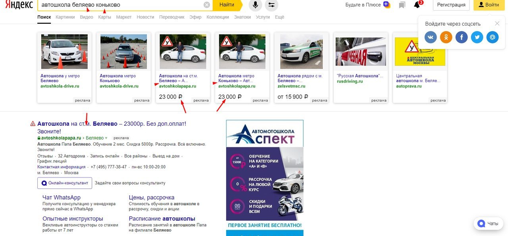Sign in via Twitter icon
Screen dimensions: 508x236
[477, 37]
